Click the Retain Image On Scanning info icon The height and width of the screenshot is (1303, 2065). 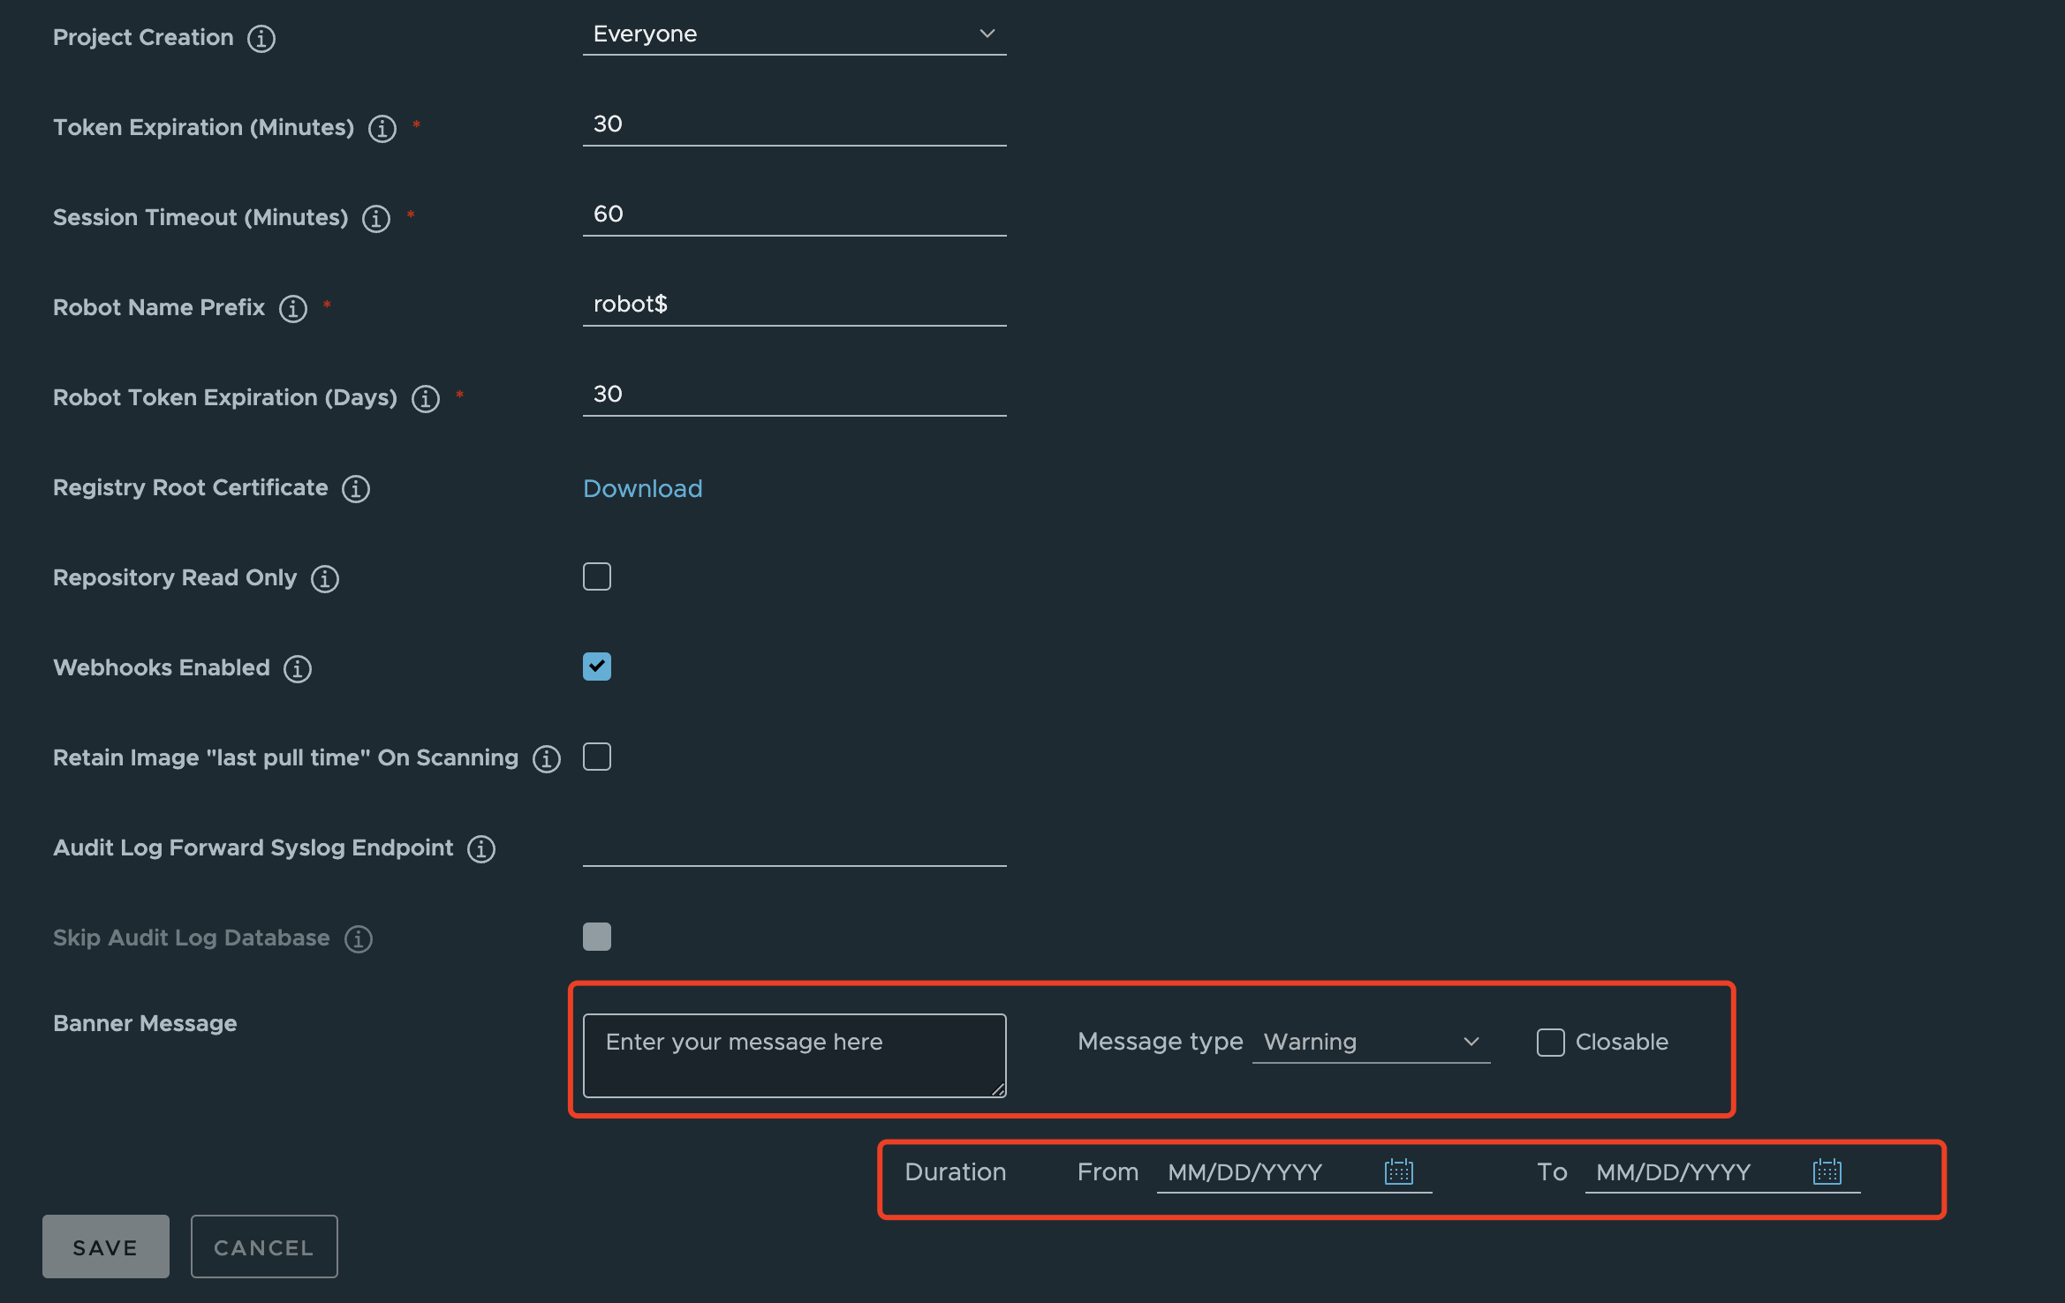547,759
